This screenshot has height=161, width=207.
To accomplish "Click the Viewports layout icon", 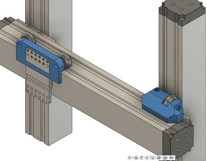I will tap(171, 157).
